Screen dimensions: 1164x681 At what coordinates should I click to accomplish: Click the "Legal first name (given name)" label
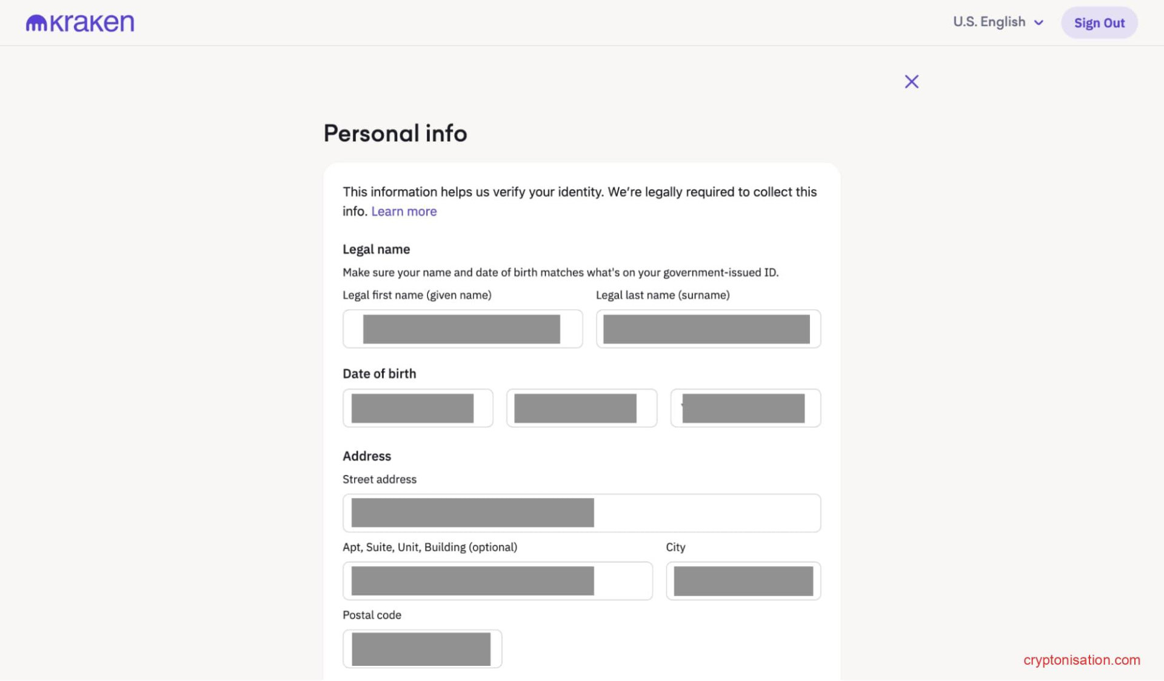coord(417,295)
